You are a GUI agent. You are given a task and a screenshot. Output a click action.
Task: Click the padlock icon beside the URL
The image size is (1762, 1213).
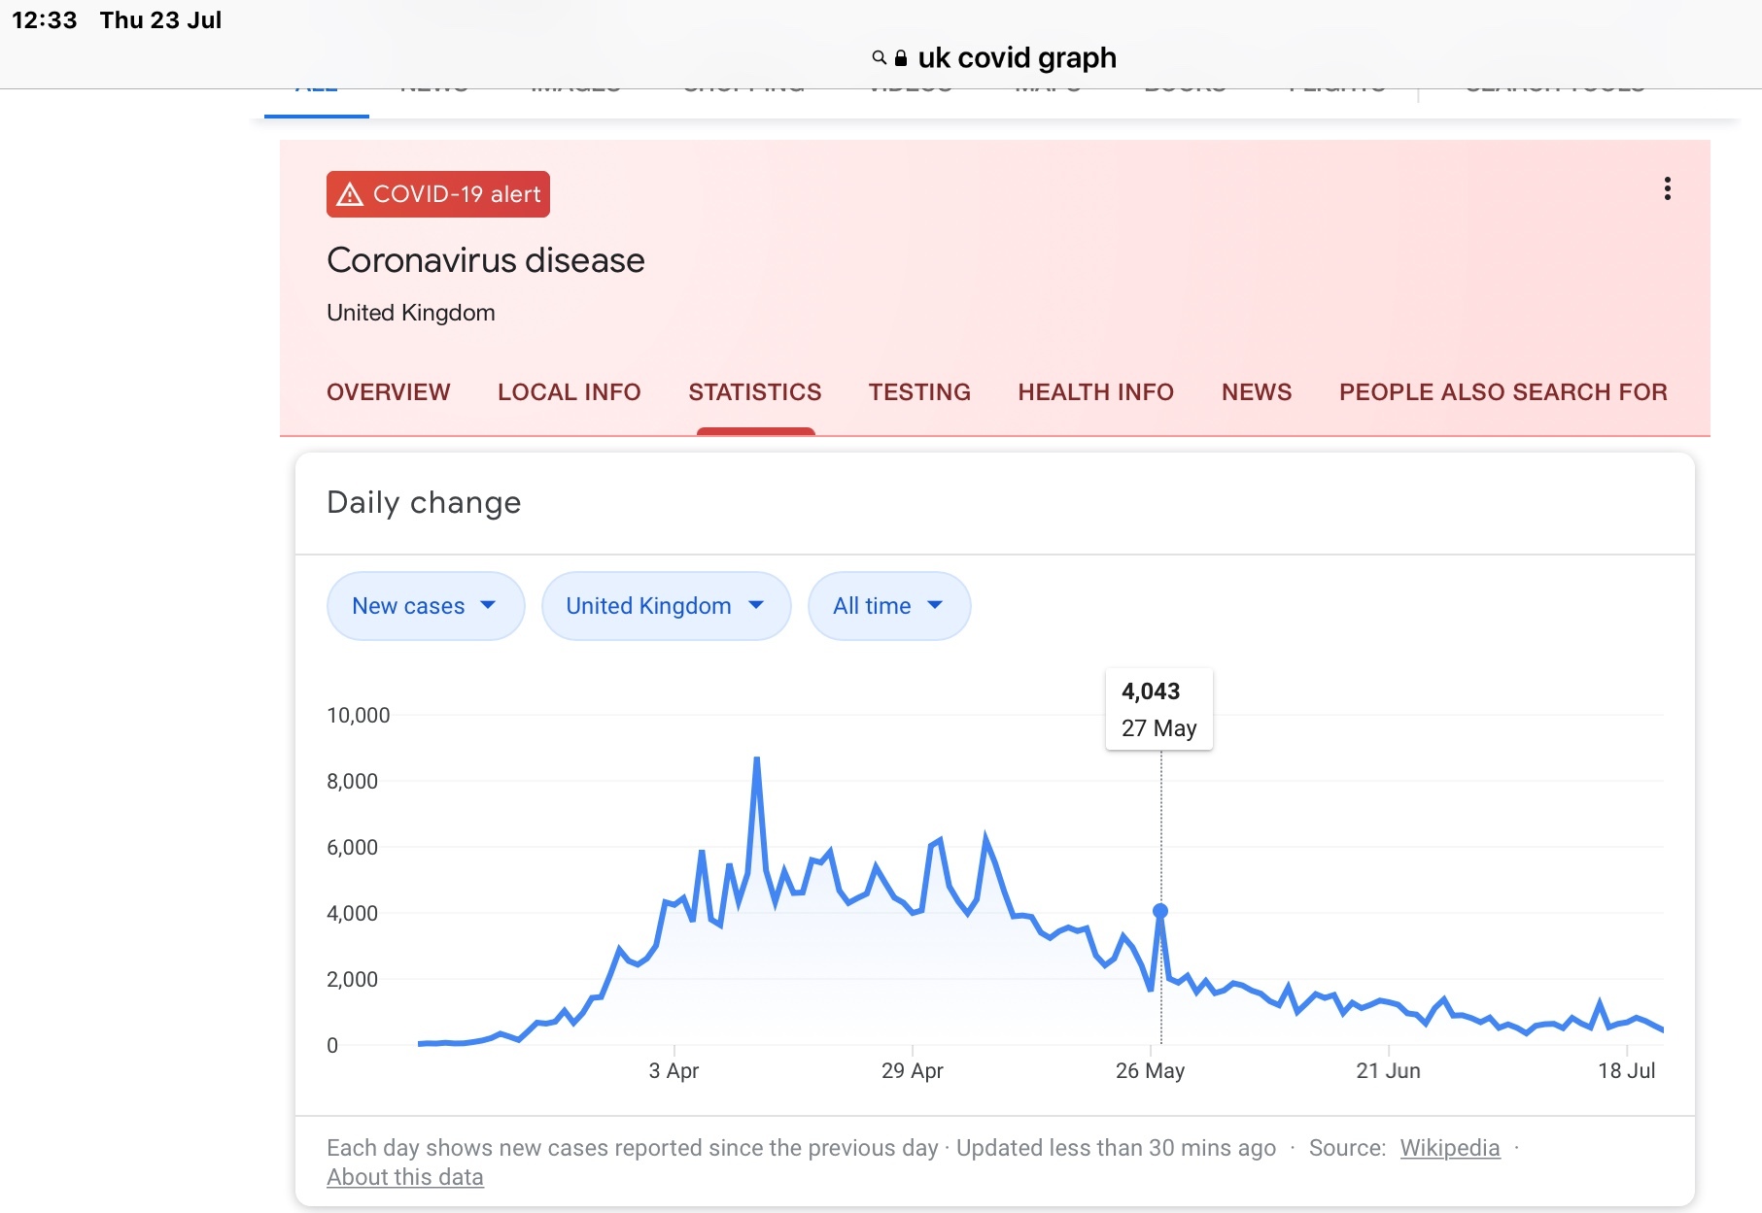pos(901,58)
